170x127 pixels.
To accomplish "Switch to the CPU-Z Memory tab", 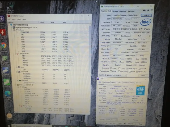I will 114,82.
